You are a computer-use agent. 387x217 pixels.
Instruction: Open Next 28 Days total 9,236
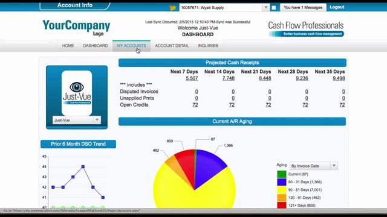pos(302,78)
